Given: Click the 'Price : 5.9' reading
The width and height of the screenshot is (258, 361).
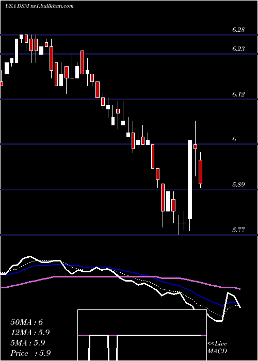Looking at the screenshot, I should coord(30,353).
